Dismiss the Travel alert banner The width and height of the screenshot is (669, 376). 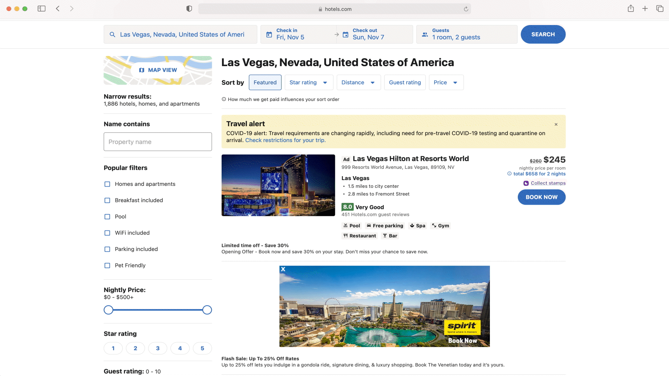(x=556, y=124)
